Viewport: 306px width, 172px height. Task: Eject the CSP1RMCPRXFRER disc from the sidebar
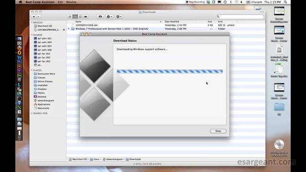(64, 30)
